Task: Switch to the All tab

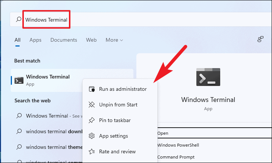Action: (x=18, y=40)
